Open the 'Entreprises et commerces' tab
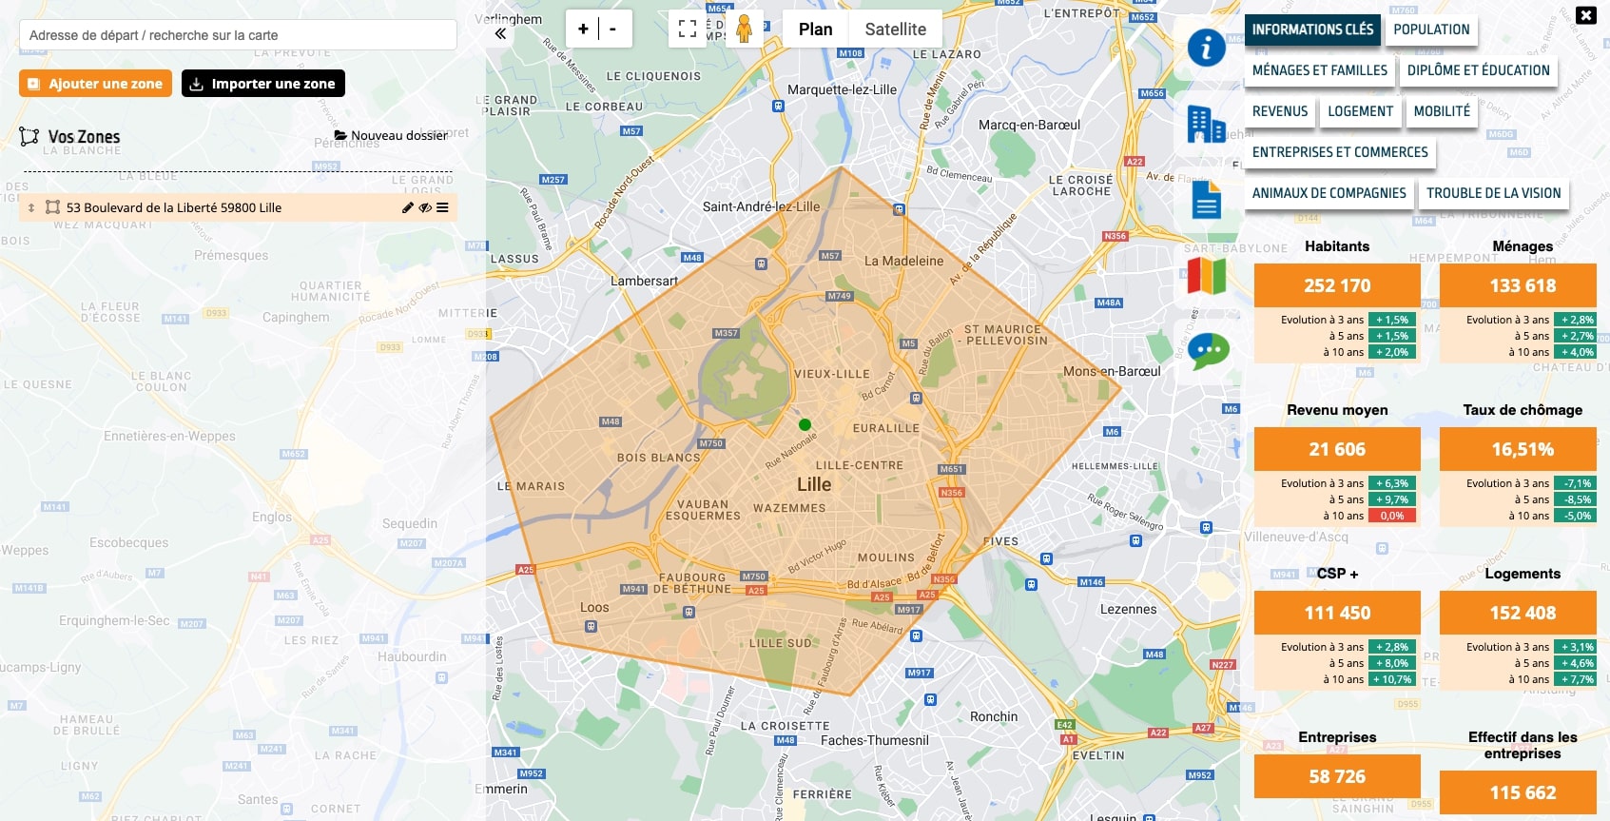The width and height of the screenshot is (1610, 821). (x=1340, y=152)
